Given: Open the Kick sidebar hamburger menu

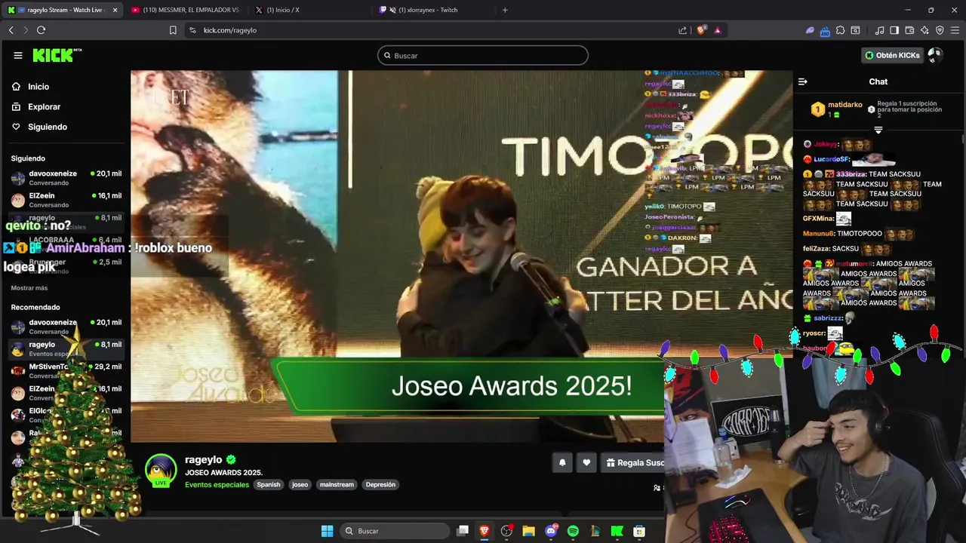Looking at the screenshot, I should 18,55.
